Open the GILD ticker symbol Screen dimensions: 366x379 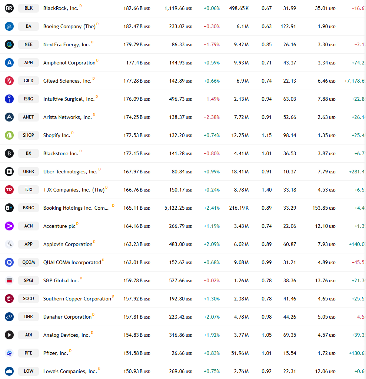(x=29, y=81)
